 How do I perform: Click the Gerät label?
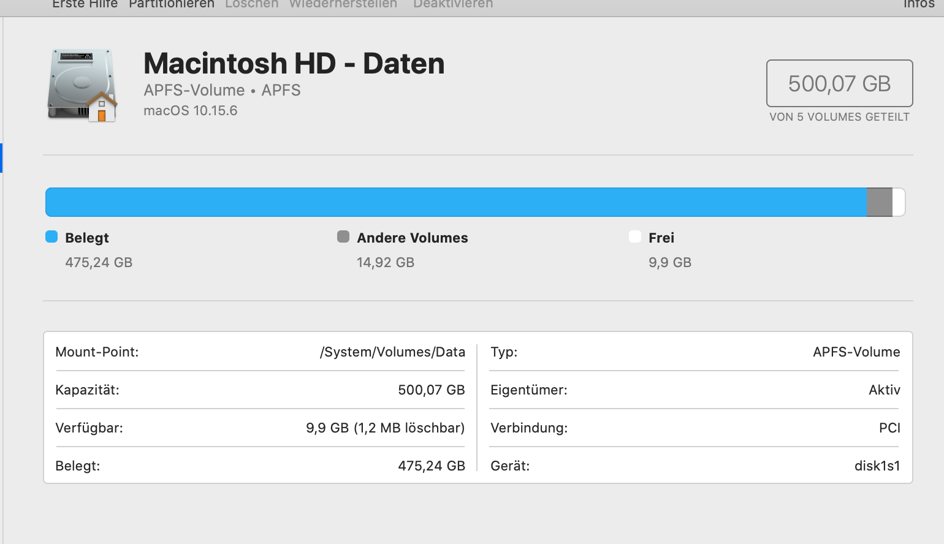click(x=510, y=466)
